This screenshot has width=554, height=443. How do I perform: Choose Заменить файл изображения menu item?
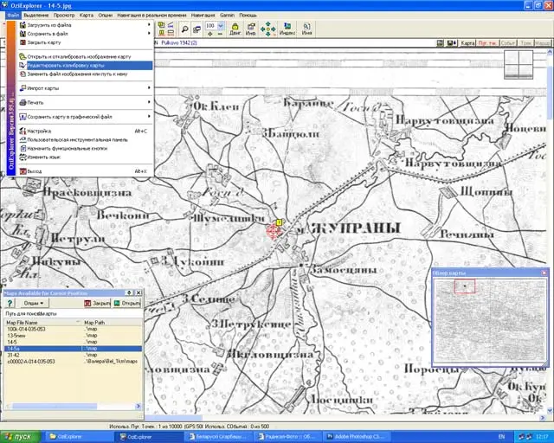[x=85, y=74]
